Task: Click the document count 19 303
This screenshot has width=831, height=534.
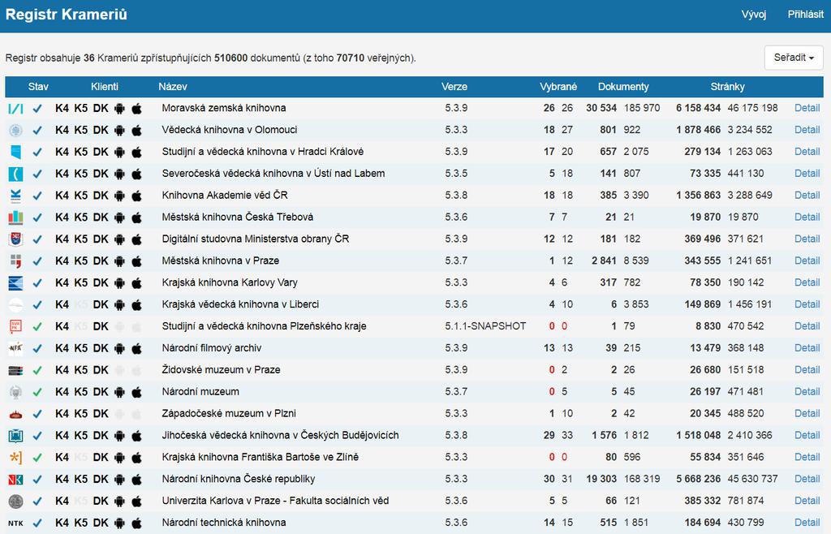Action: pos(601,480)
